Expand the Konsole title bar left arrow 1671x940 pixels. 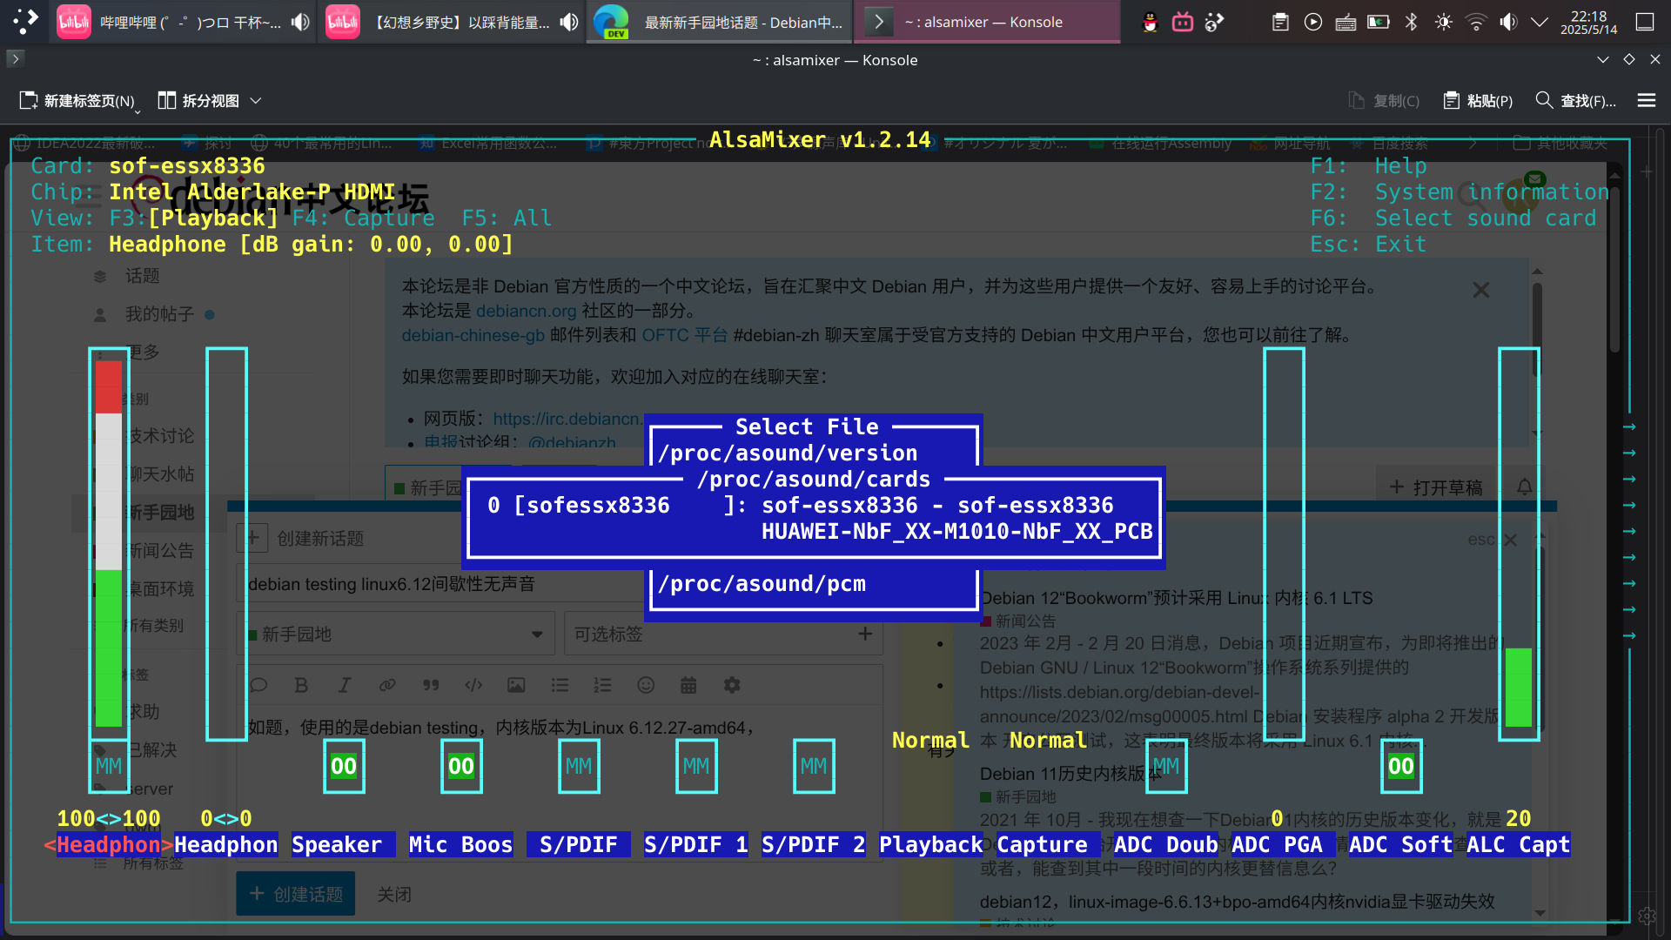(x=15, y=58)
